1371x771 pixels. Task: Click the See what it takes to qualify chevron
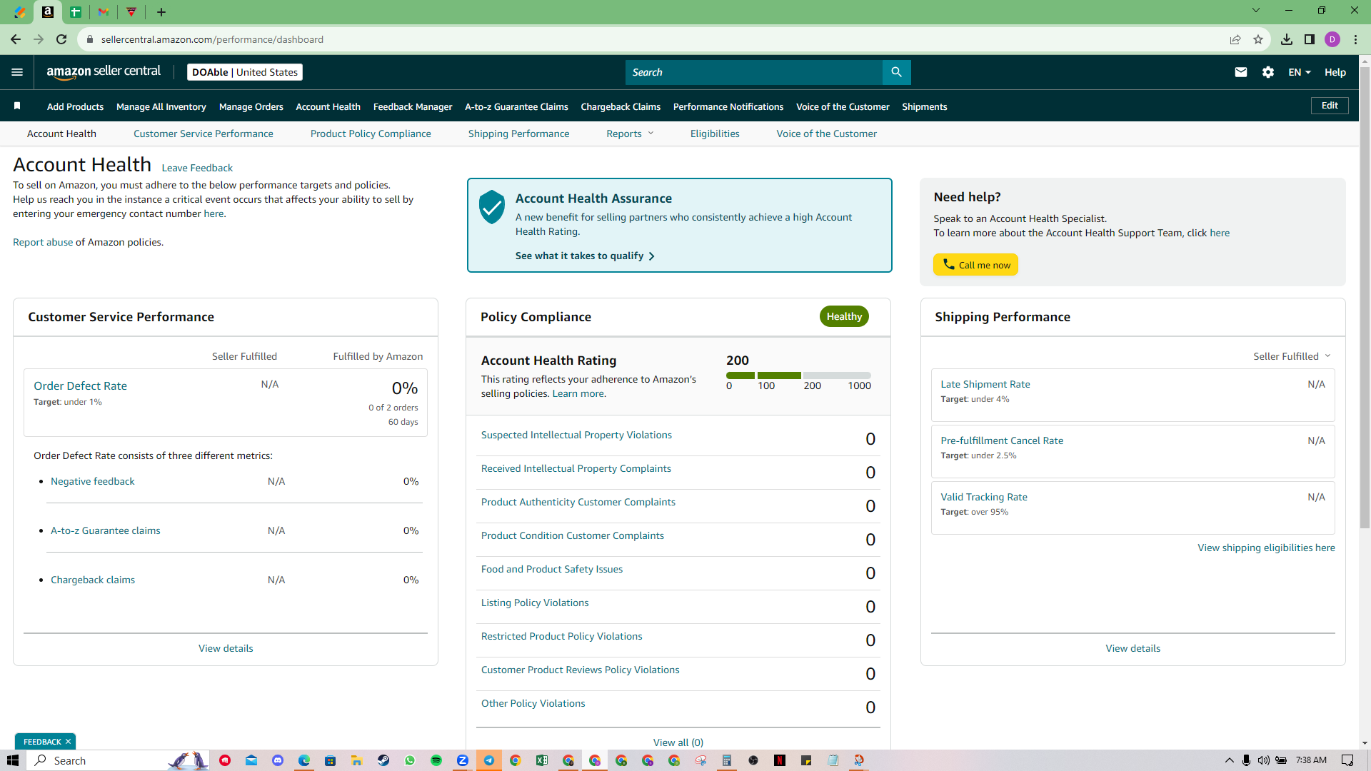651,256
